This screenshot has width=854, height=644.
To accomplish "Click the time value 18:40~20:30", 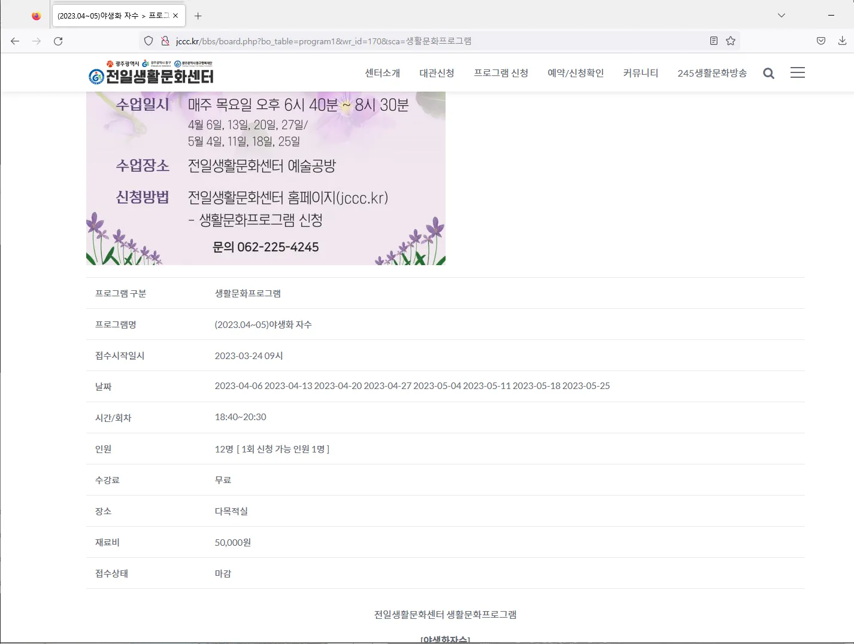I will coord(241,417).
